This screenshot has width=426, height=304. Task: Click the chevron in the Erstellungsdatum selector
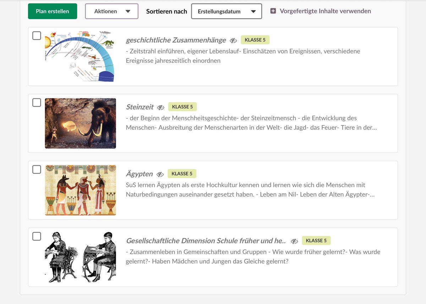[254, 11]
